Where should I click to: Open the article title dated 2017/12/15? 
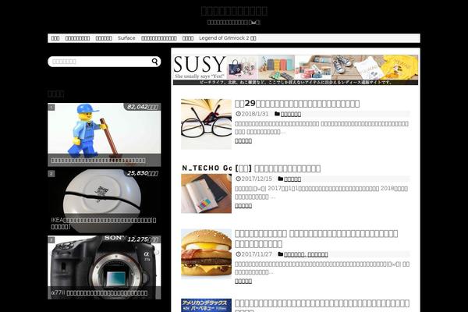(278, 168)
